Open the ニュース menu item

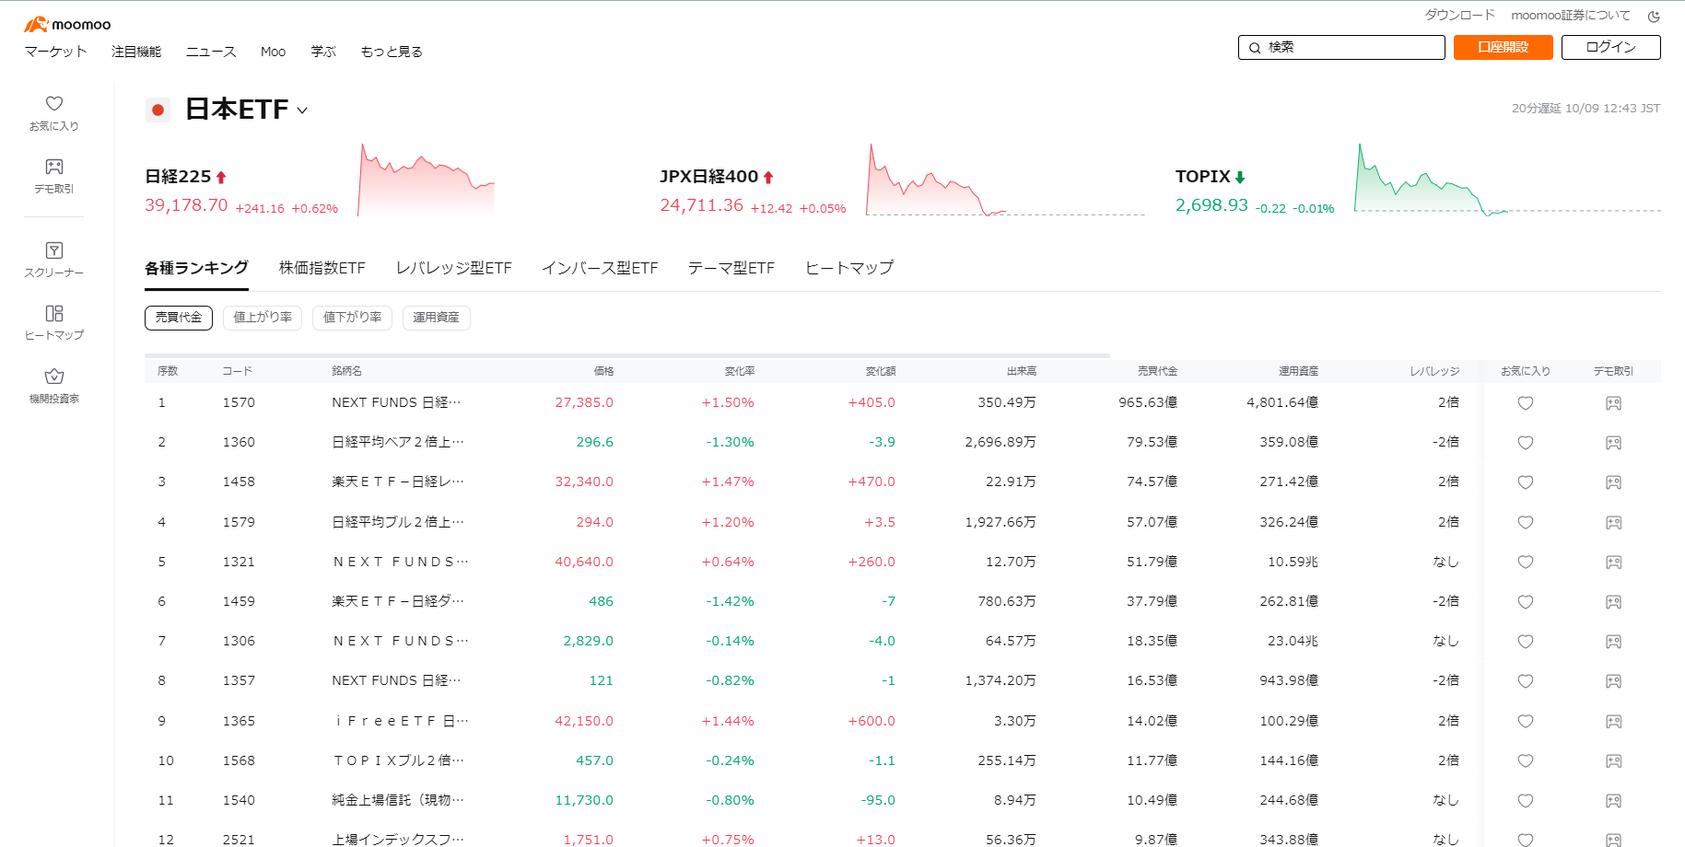(x=210, y=52)
